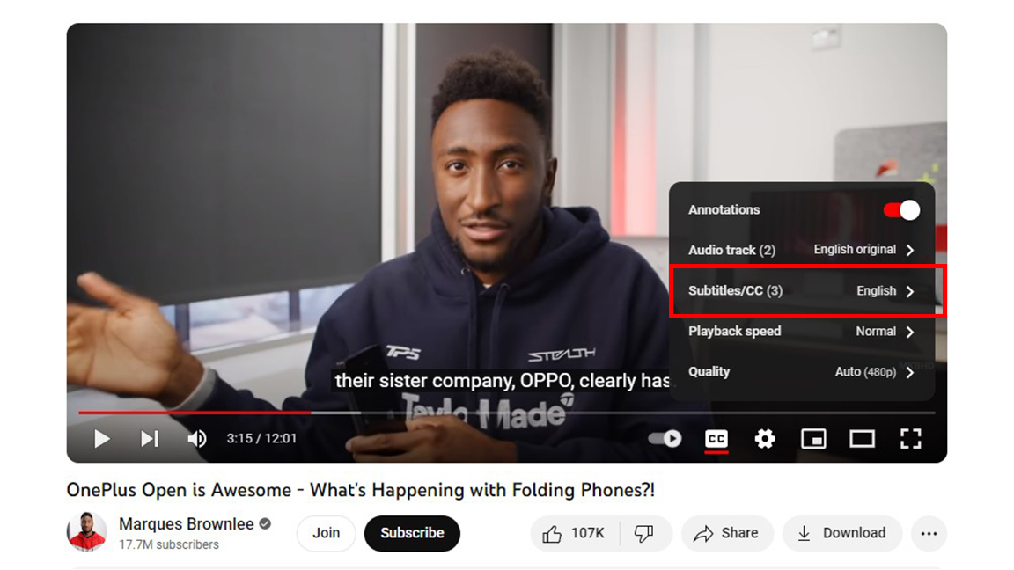Click the red video progress bar
The image size is (1014, 570).
tap(195, 413)
